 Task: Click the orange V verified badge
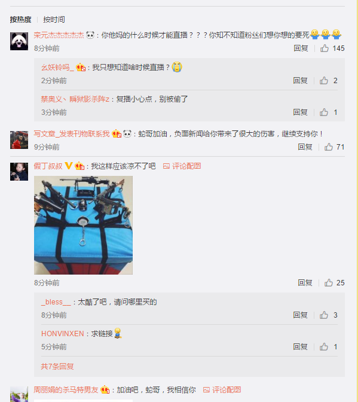[68, 166]
